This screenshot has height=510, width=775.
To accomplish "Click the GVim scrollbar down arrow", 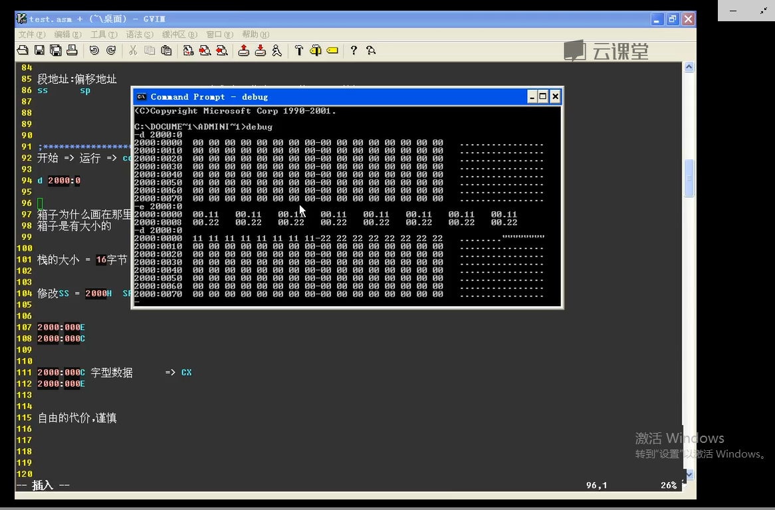I will coord(689,474).
